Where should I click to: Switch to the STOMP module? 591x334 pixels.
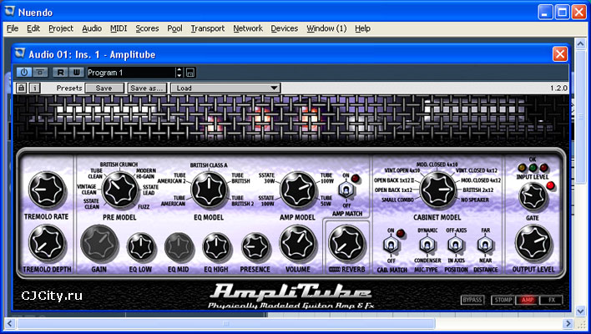click(503, 300)
